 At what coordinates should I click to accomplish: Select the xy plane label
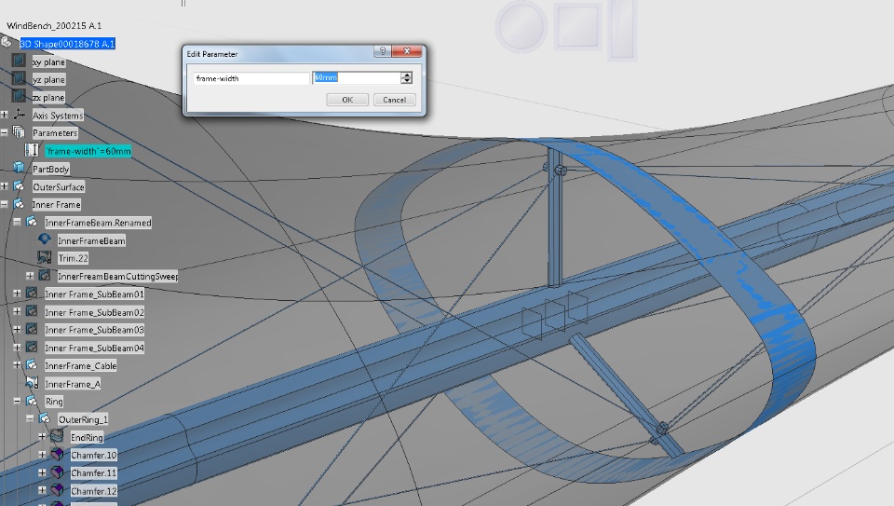pos(48,62)
